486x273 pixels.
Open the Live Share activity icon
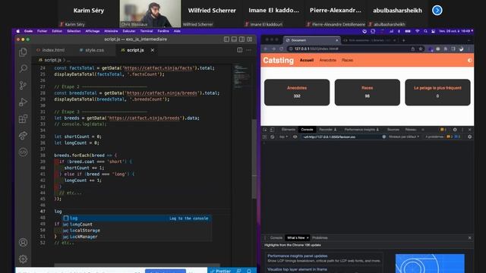(23, 135)
